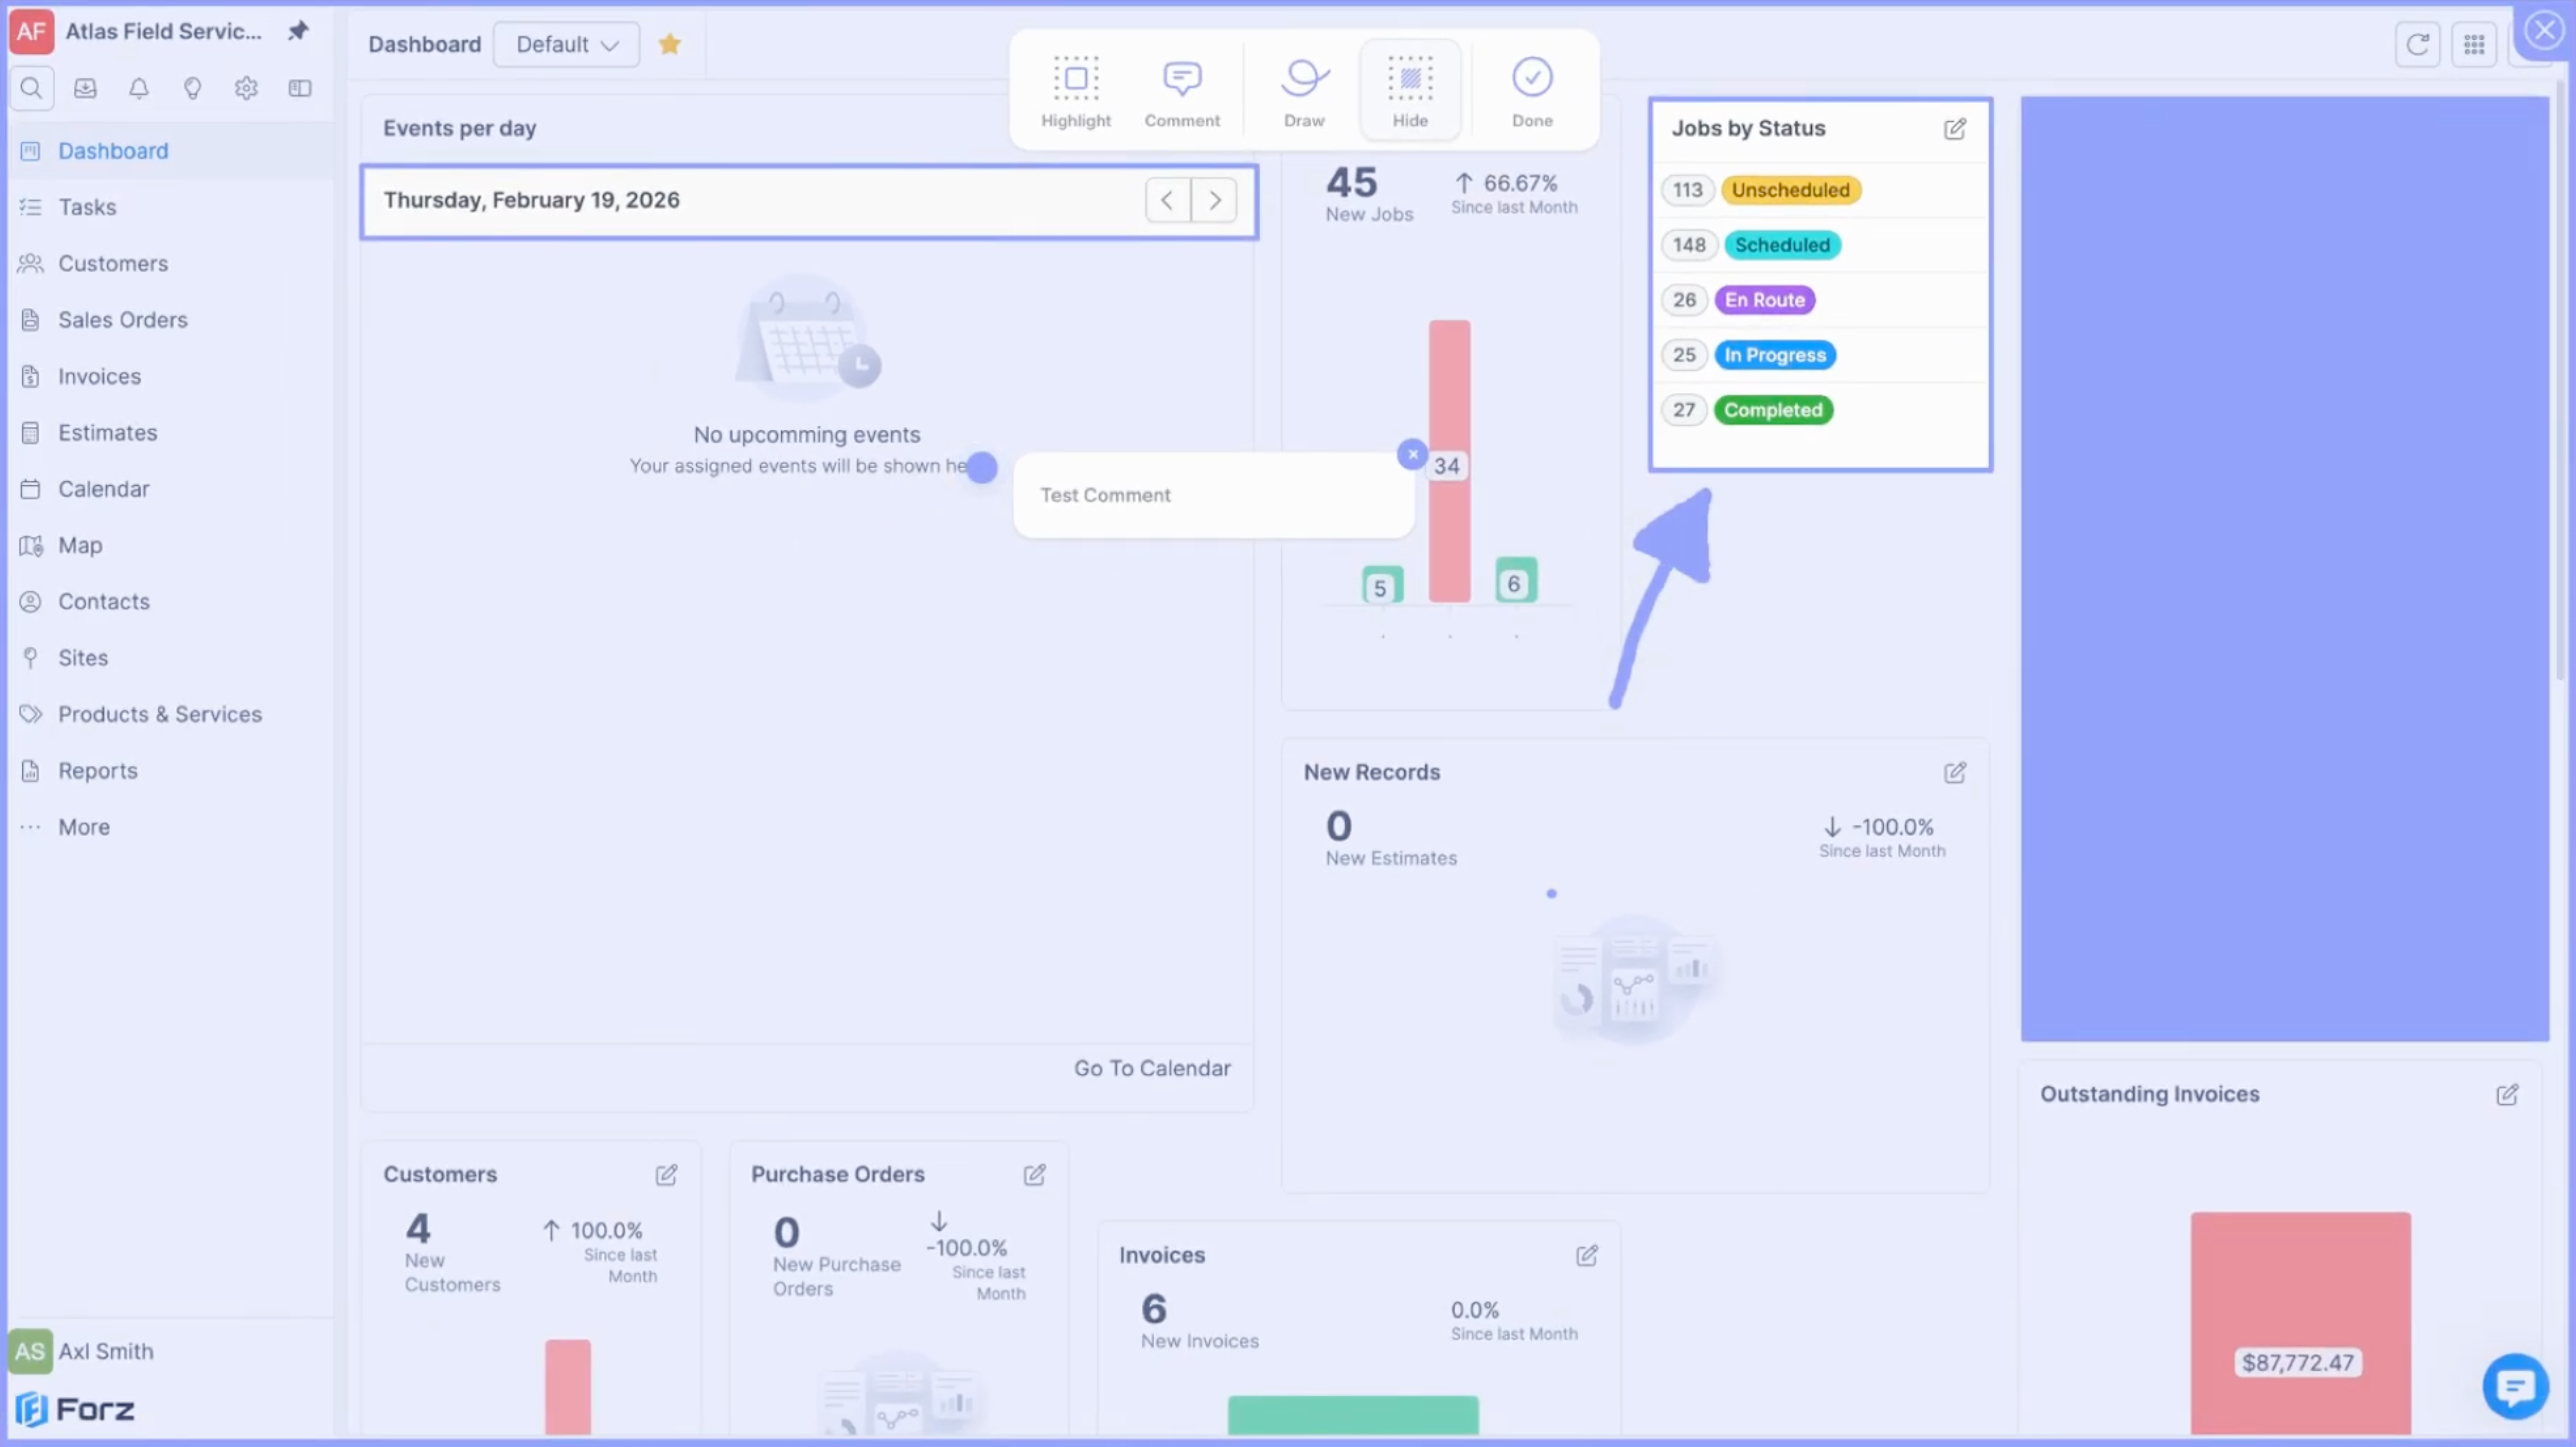Click Done to finish annotating

(1531, 91)
